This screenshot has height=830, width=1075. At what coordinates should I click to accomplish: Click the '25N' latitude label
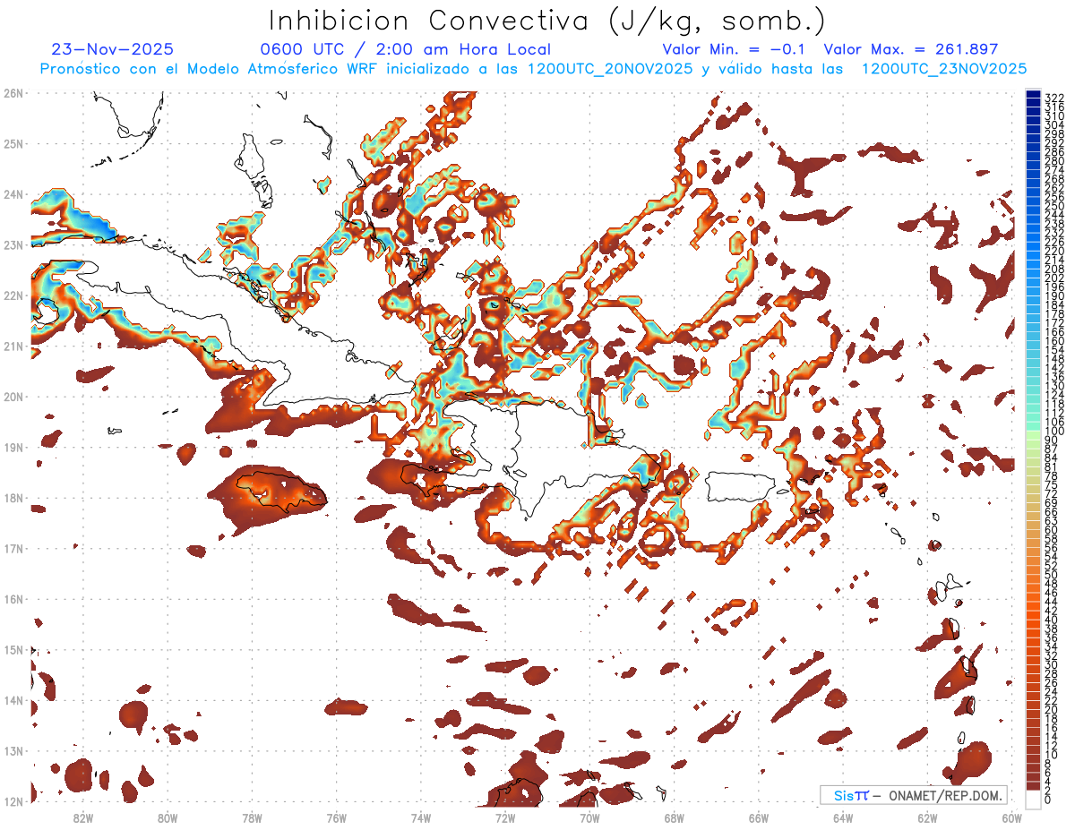point(13,143)
